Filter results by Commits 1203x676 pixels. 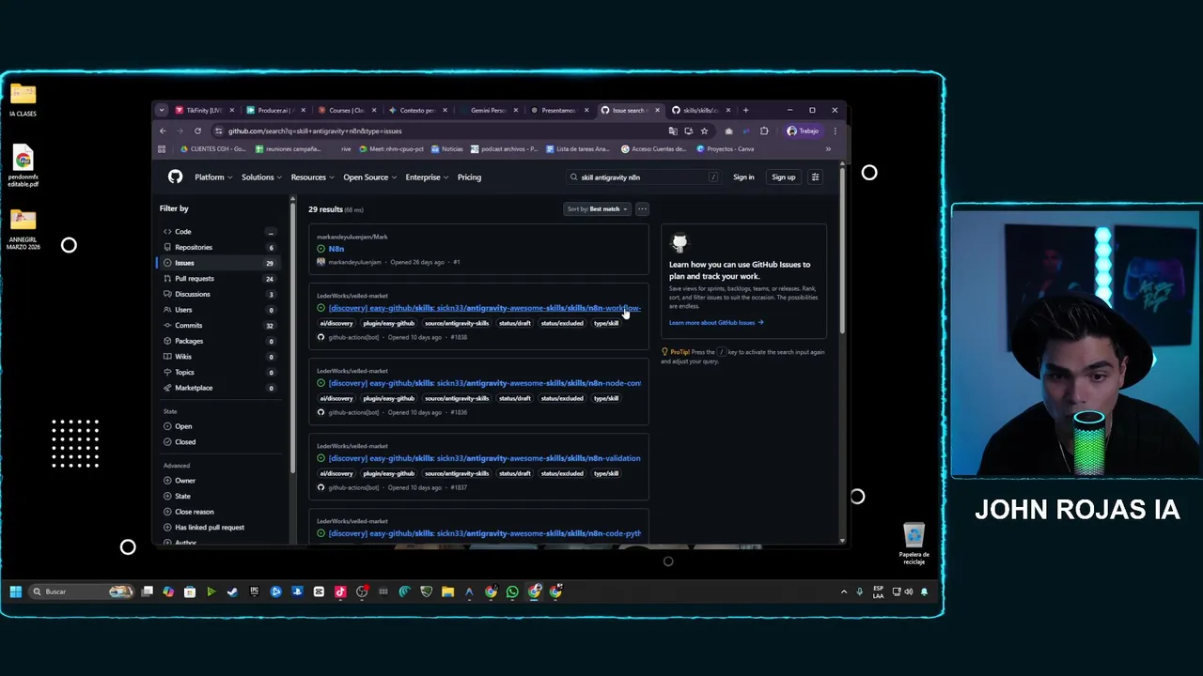(x=218, y=326)
